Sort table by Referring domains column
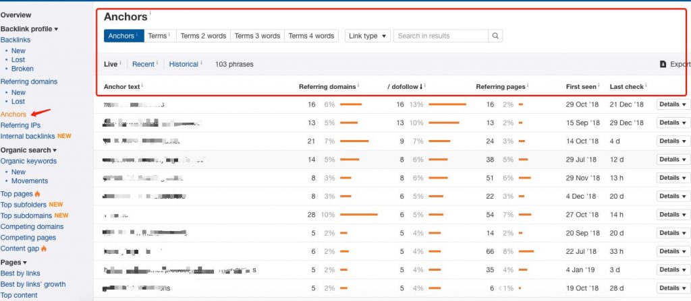This screenshot has width=691, height=301. coord(327,87)
